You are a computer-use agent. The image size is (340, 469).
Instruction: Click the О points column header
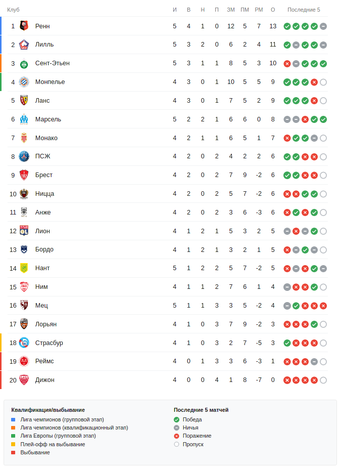[x=273, y=10]
